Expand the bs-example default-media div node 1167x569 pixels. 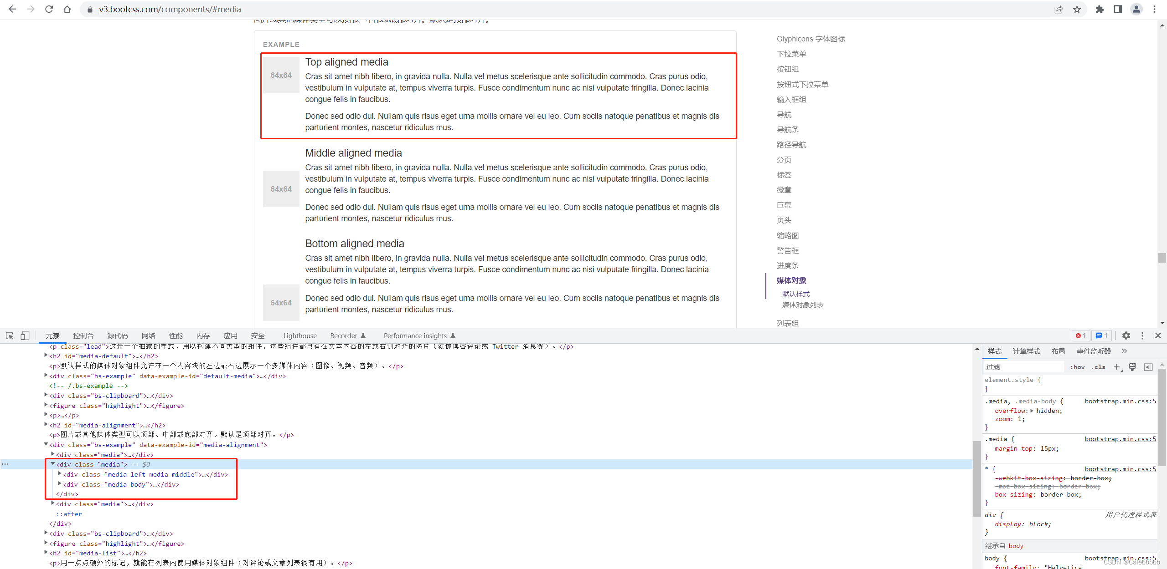[46, 376]
